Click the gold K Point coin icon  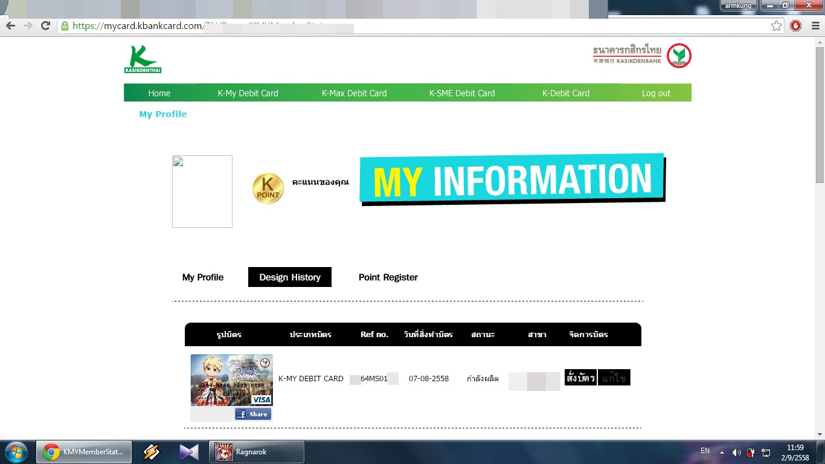coord(268,188)
